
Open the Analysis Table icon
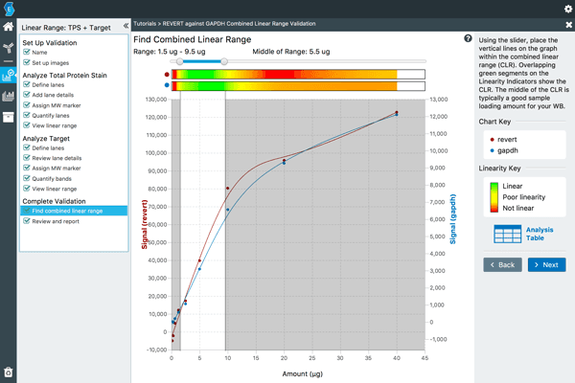[506, 235]
